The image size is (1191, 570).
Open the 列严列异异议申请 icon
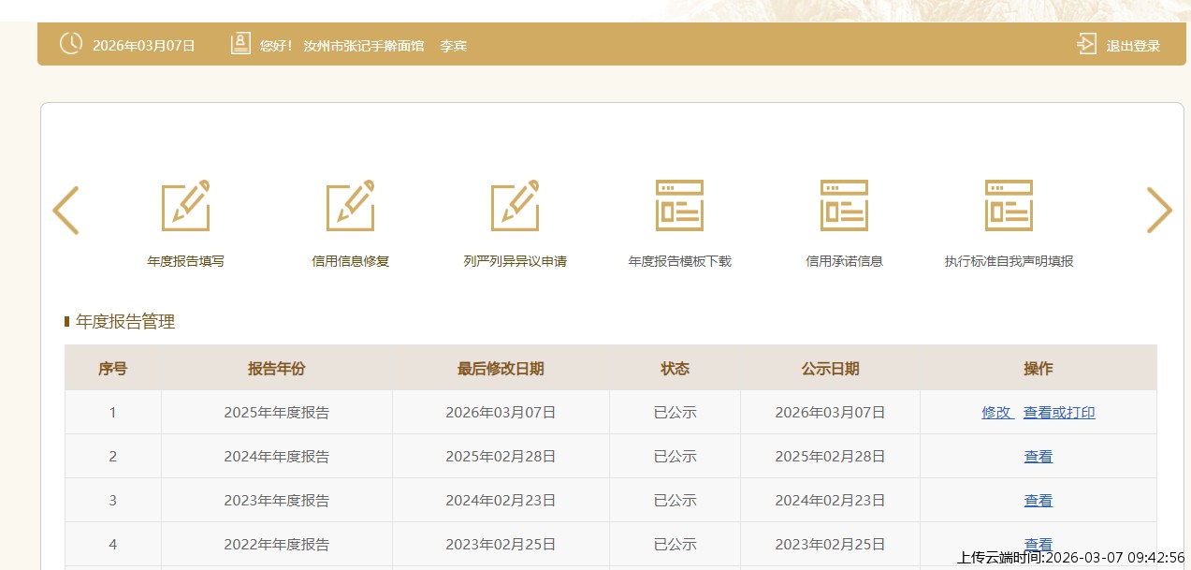click(515, 206)
